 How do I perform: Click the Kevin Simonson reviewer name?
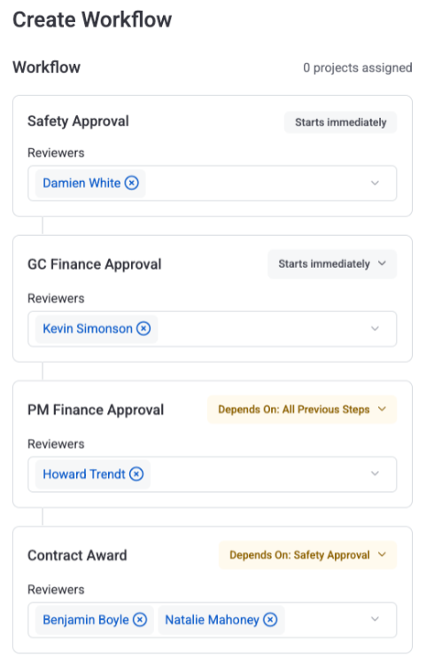(88, 328)
